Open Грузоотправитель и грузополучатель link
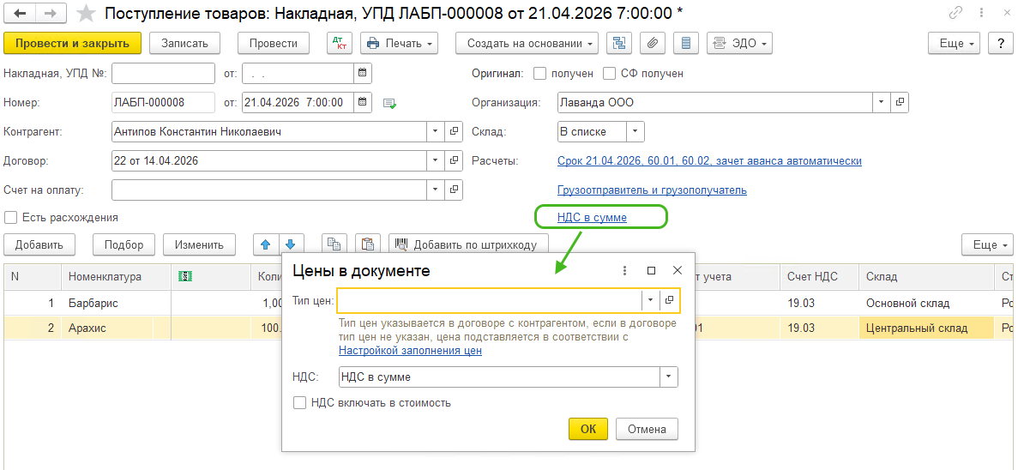Image resolution: width=1024 pixels, height=470 pixels. [652, 190]
